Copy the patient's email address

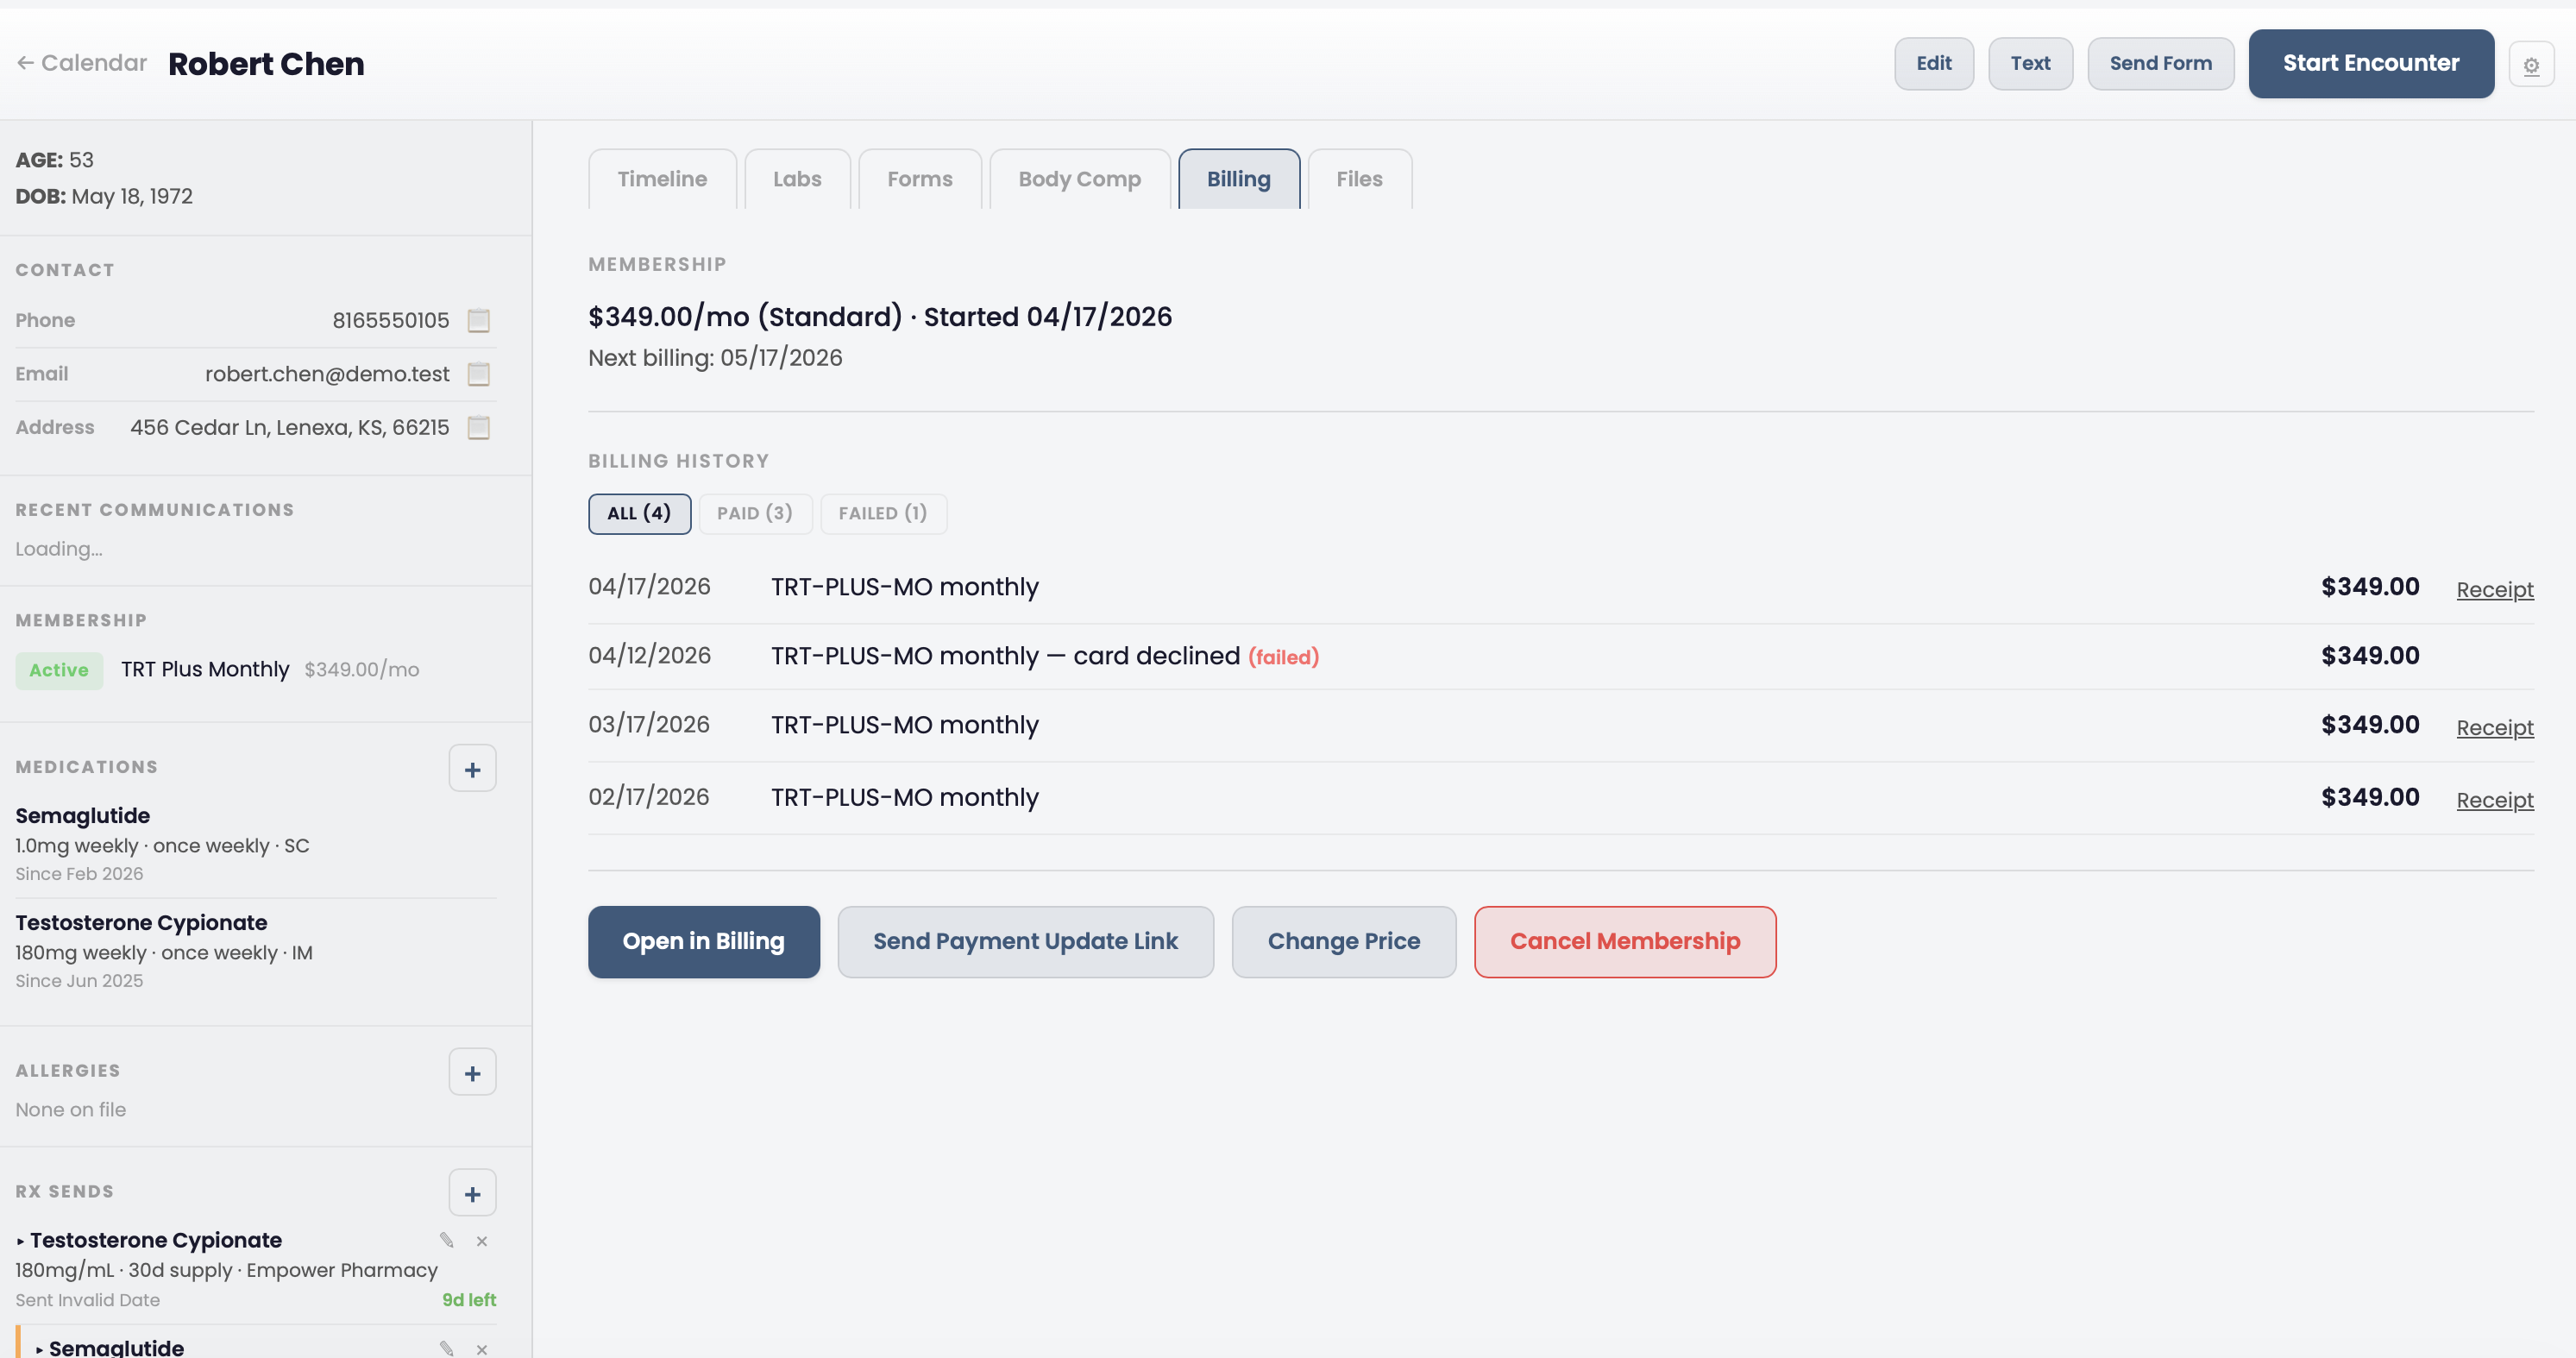pyautogui.click(x=478, y=374)
